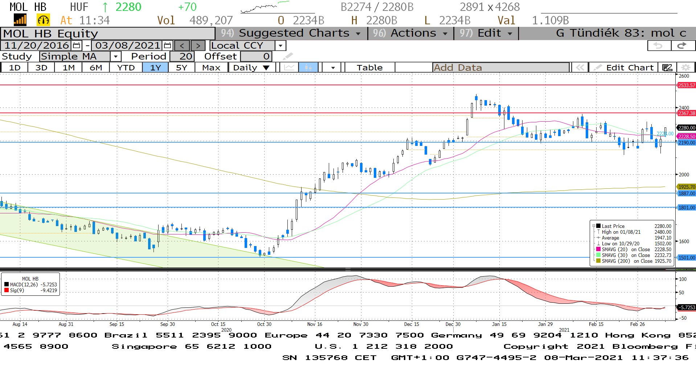This screenshot has height=372, width=696.
Task: Click the Offset value field
Action: click(256, 57)
